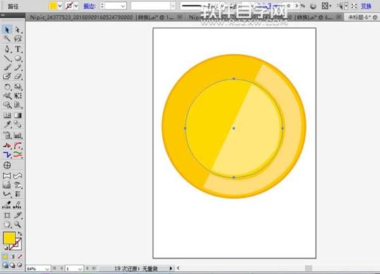Select the Gradient tool

coord(18,115)
